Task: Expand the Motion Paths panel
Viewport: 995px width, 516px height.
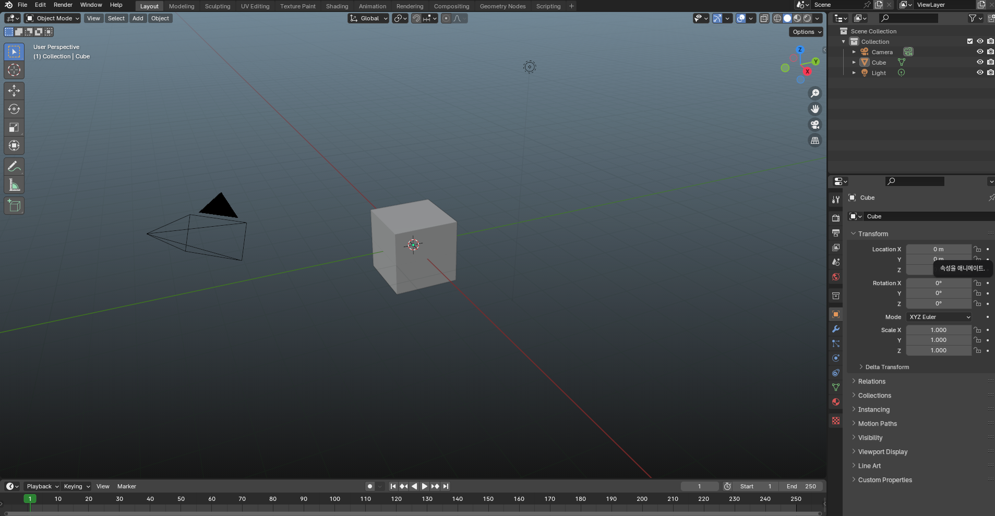Action: (877, 424)
